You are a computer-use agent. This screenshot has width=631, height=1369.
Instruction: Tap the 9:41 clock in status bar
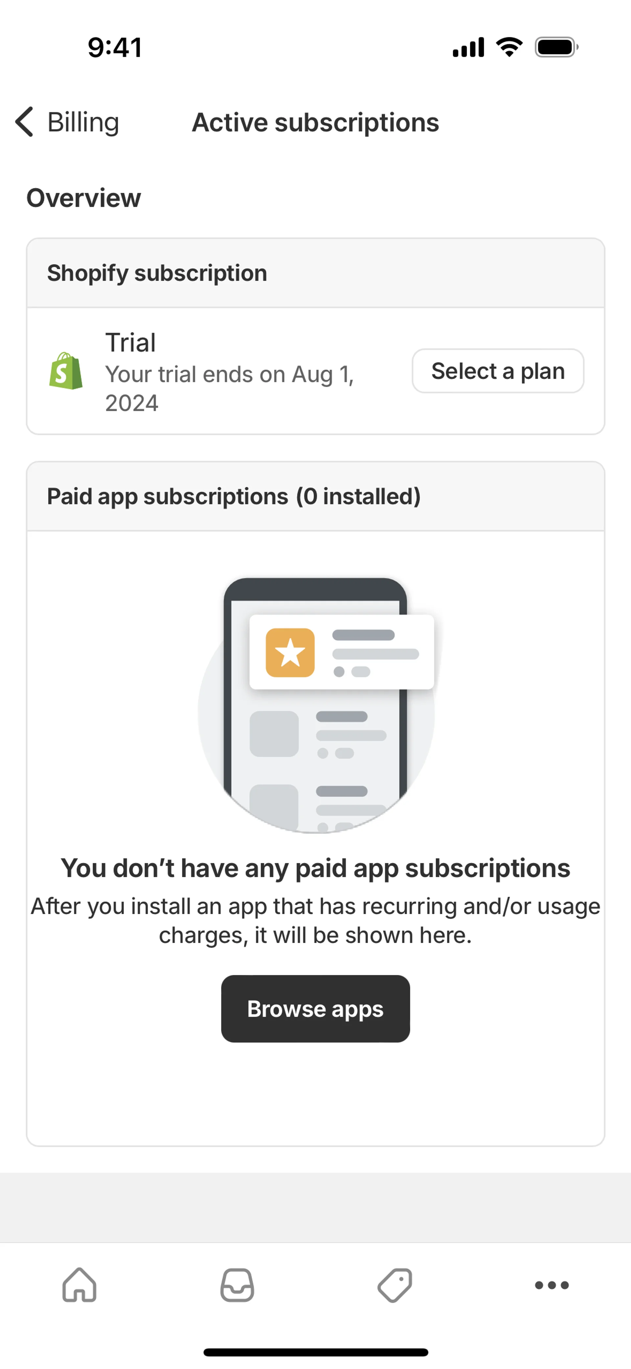115,47
